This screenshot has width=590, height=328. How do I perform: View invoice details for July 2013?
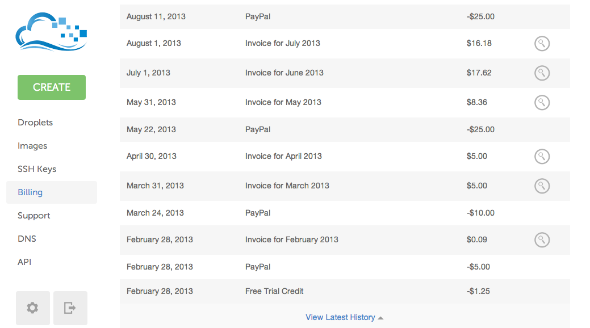point(542,44)
